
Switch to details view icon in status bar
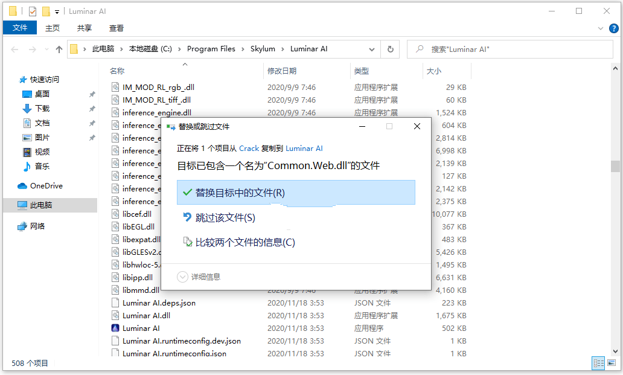click(x=598, y=363)
